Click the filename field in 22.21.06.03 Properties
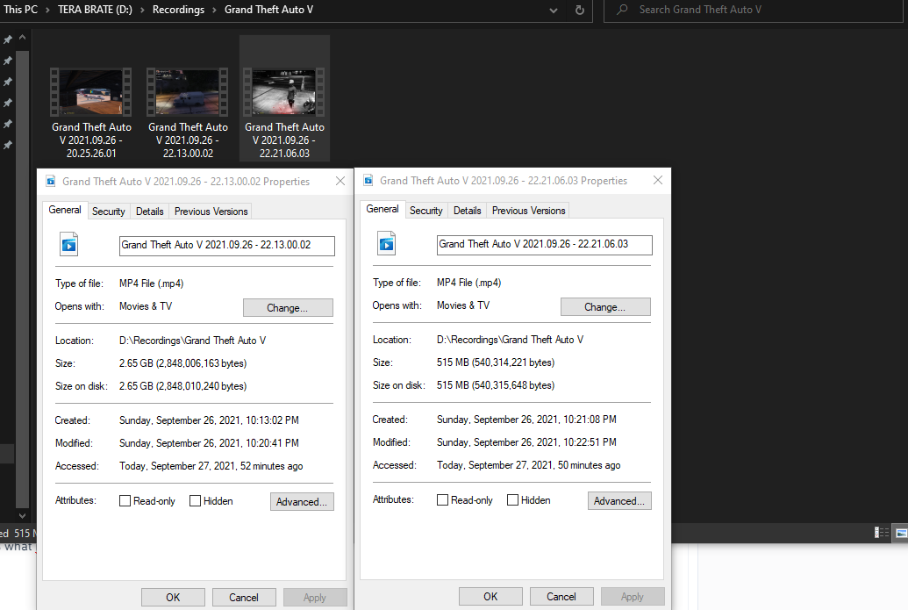The image size is (908, 610). pos(544,245)
